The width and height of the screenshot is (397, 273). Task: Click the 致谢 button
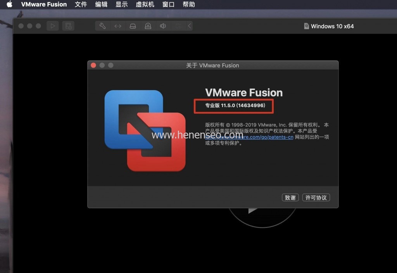point(290,198)
